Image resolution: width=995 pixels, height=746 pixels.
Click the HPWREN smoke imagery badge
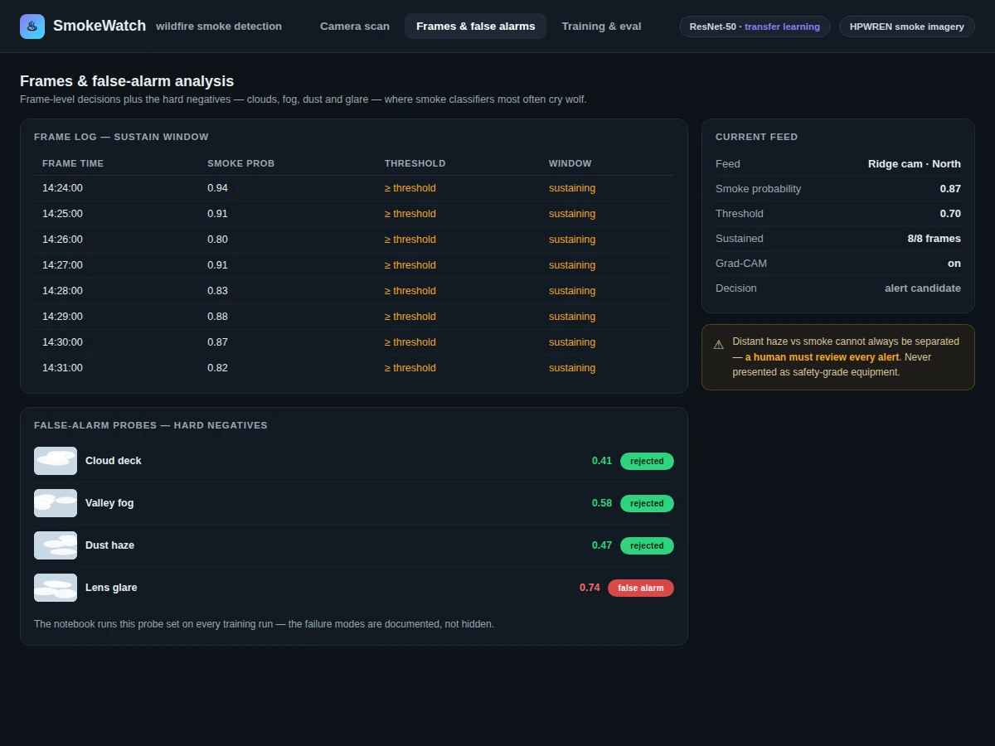click(907, 27)
